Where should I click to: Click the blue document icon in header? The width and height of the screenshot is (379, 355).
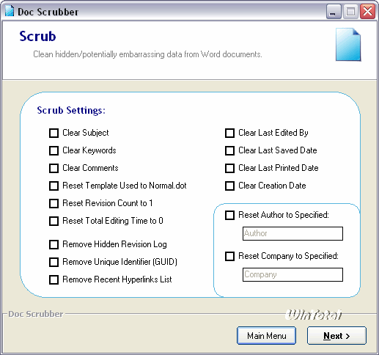click(x=348, y=45)
